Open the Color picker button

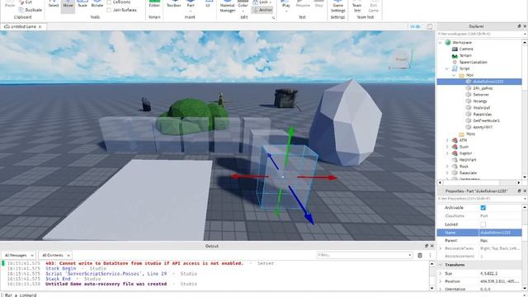[x=243, y=7]
